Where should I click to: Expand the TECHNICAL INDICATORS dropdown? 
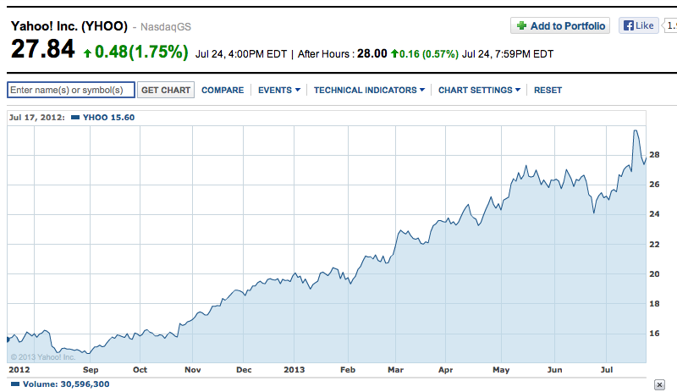coord(369,91)
